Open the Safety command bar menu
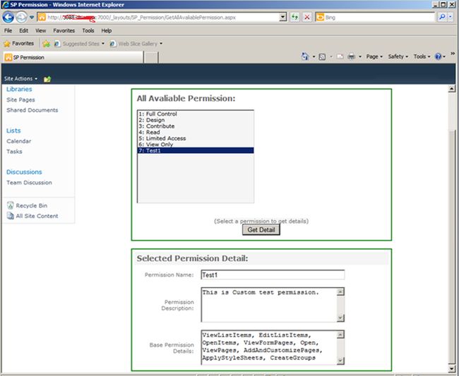The height and width of the screenshot is (376, 459). pyautogui.click(x=398, y=56)
